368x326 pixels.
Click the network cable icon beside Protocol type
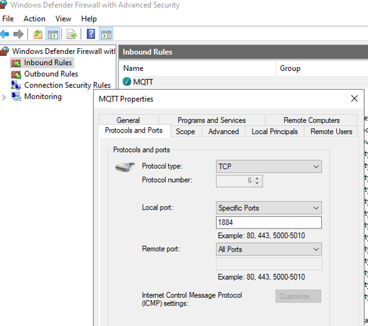(125, 167)
